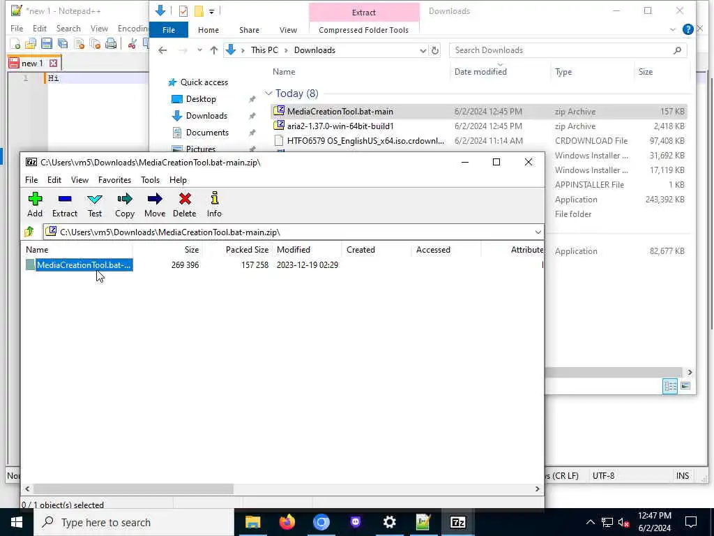Open the Quick Access Toolbar customize dropdown
The image size is (714, 536).
tap(212, 11)
